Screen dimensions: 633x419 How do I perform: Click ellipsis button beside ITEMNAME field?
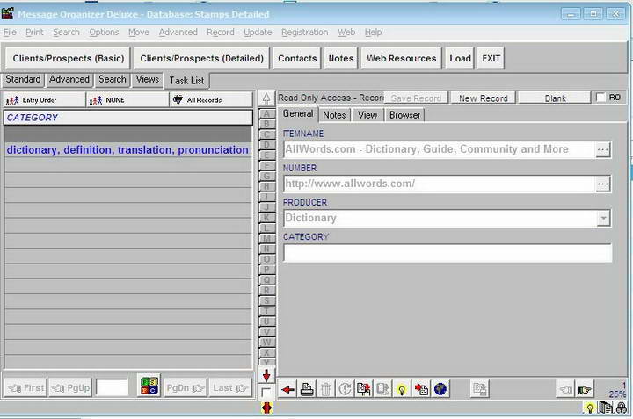click(x=603, y=149)
